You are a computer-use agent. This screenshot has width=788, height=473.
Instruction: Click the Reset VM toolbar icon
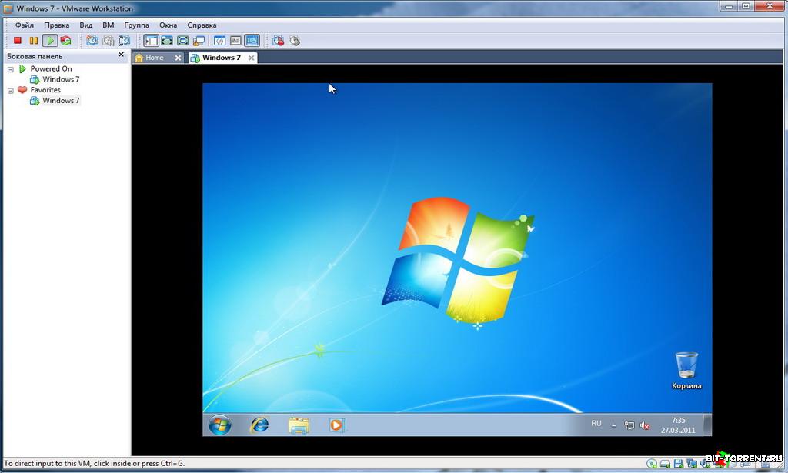[65, 41]
